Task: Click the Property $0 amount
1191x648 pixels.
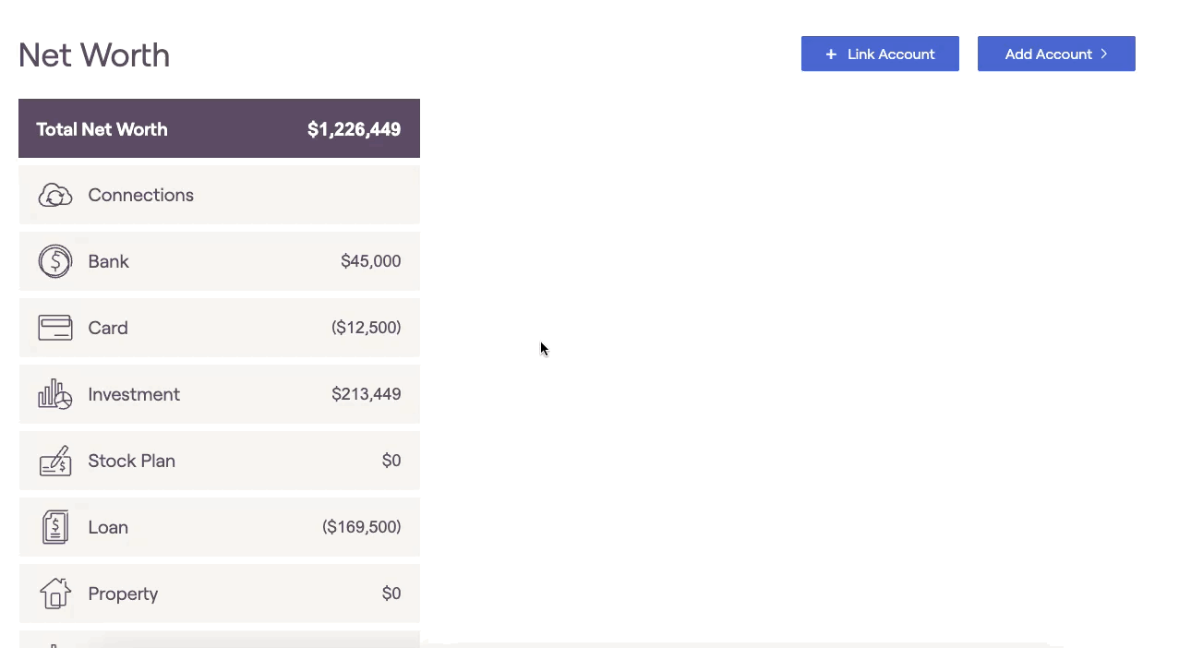Action: [391, 594]
